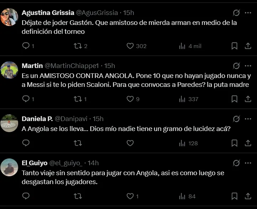This screenshot has width=257, height=209.
Task: Bookmark Agustina Grissia's tweet
Action: (x=234, y=46)
